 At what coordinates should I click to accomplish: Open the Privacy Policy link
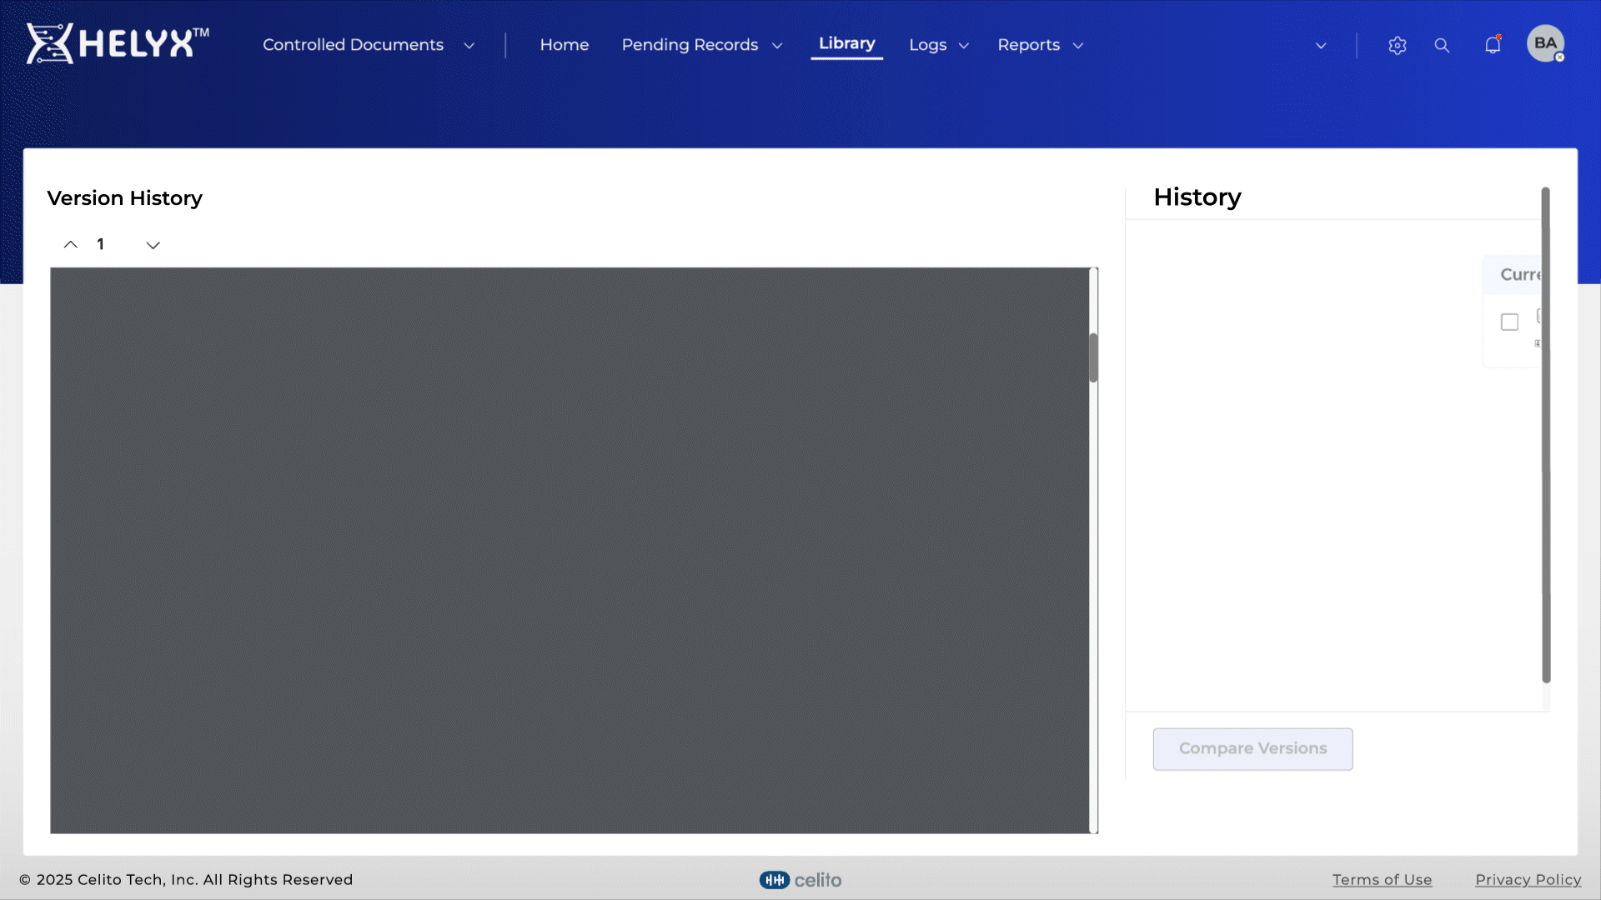1528,880
